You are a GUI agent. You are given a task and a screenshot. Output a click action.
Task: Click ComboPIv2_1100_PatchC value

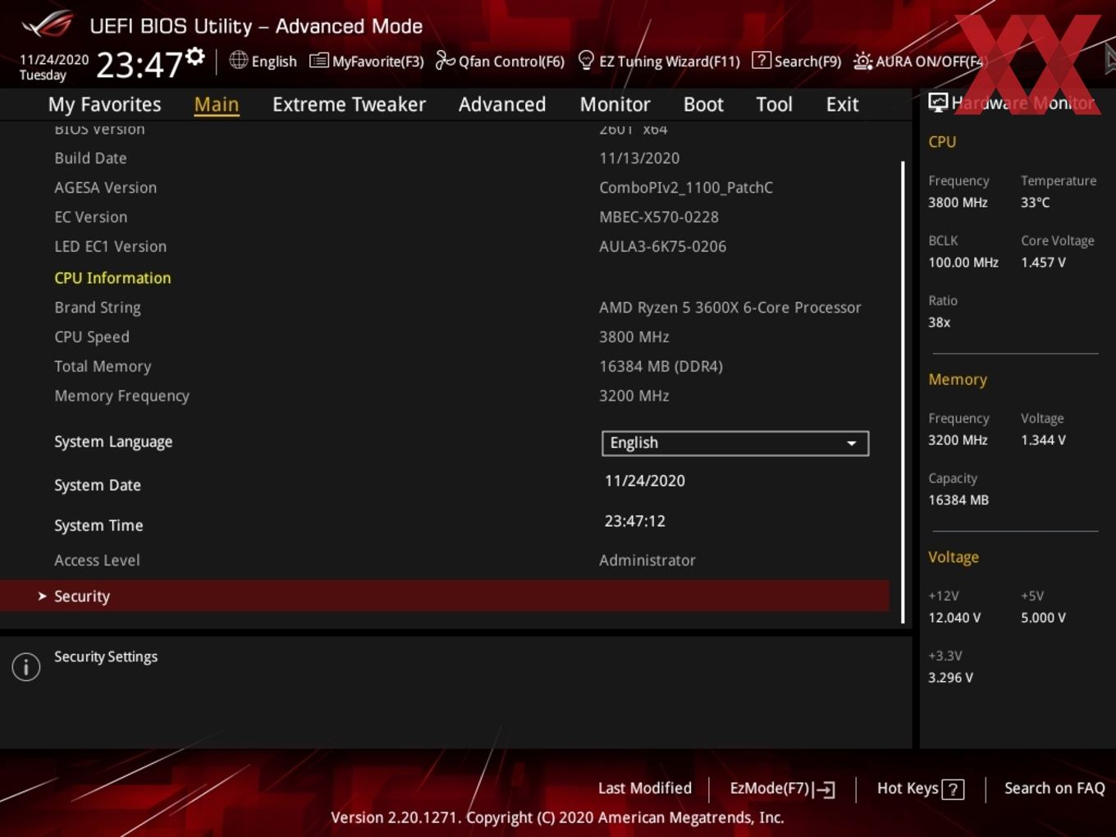pos(686,187)
